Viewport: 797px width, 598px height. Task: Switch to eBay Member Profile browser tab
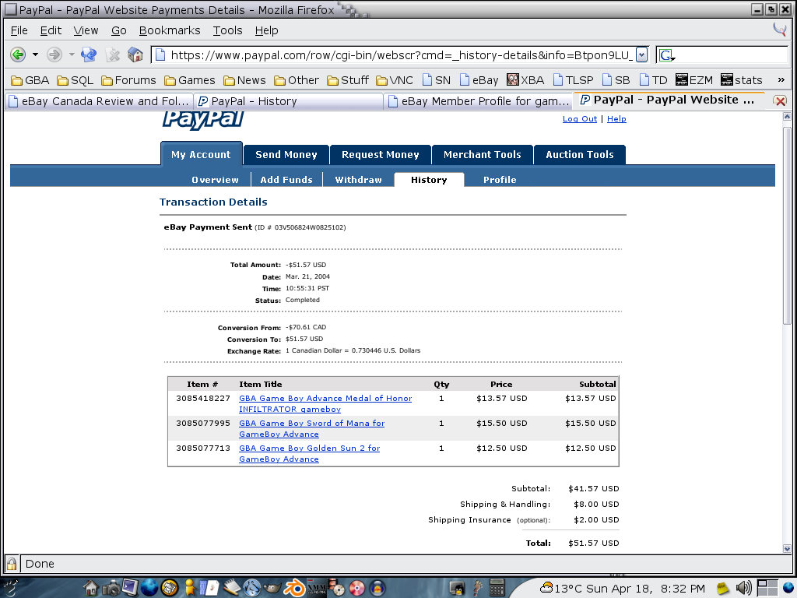tap(478, 101)
